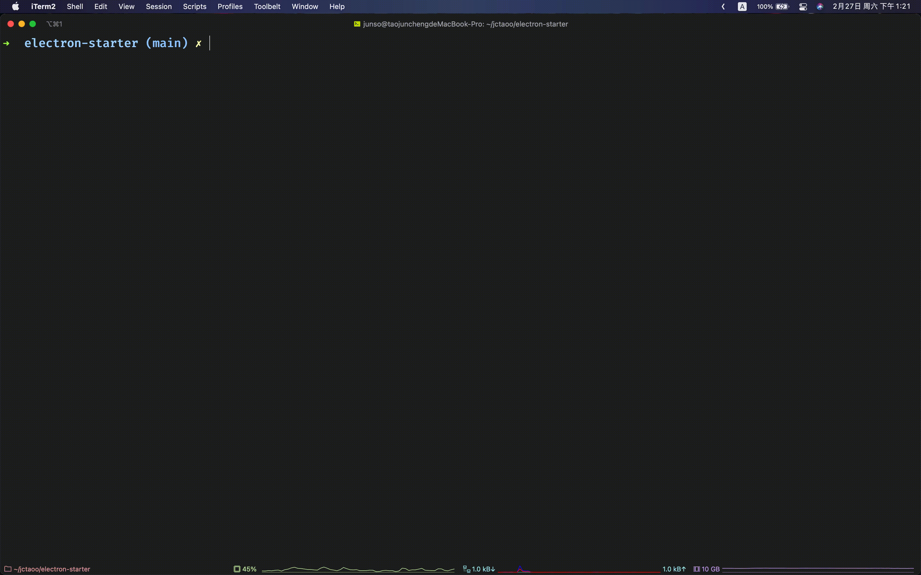Click the ~/jctaoo/electron-starter path in status bar

click(52, 569)
